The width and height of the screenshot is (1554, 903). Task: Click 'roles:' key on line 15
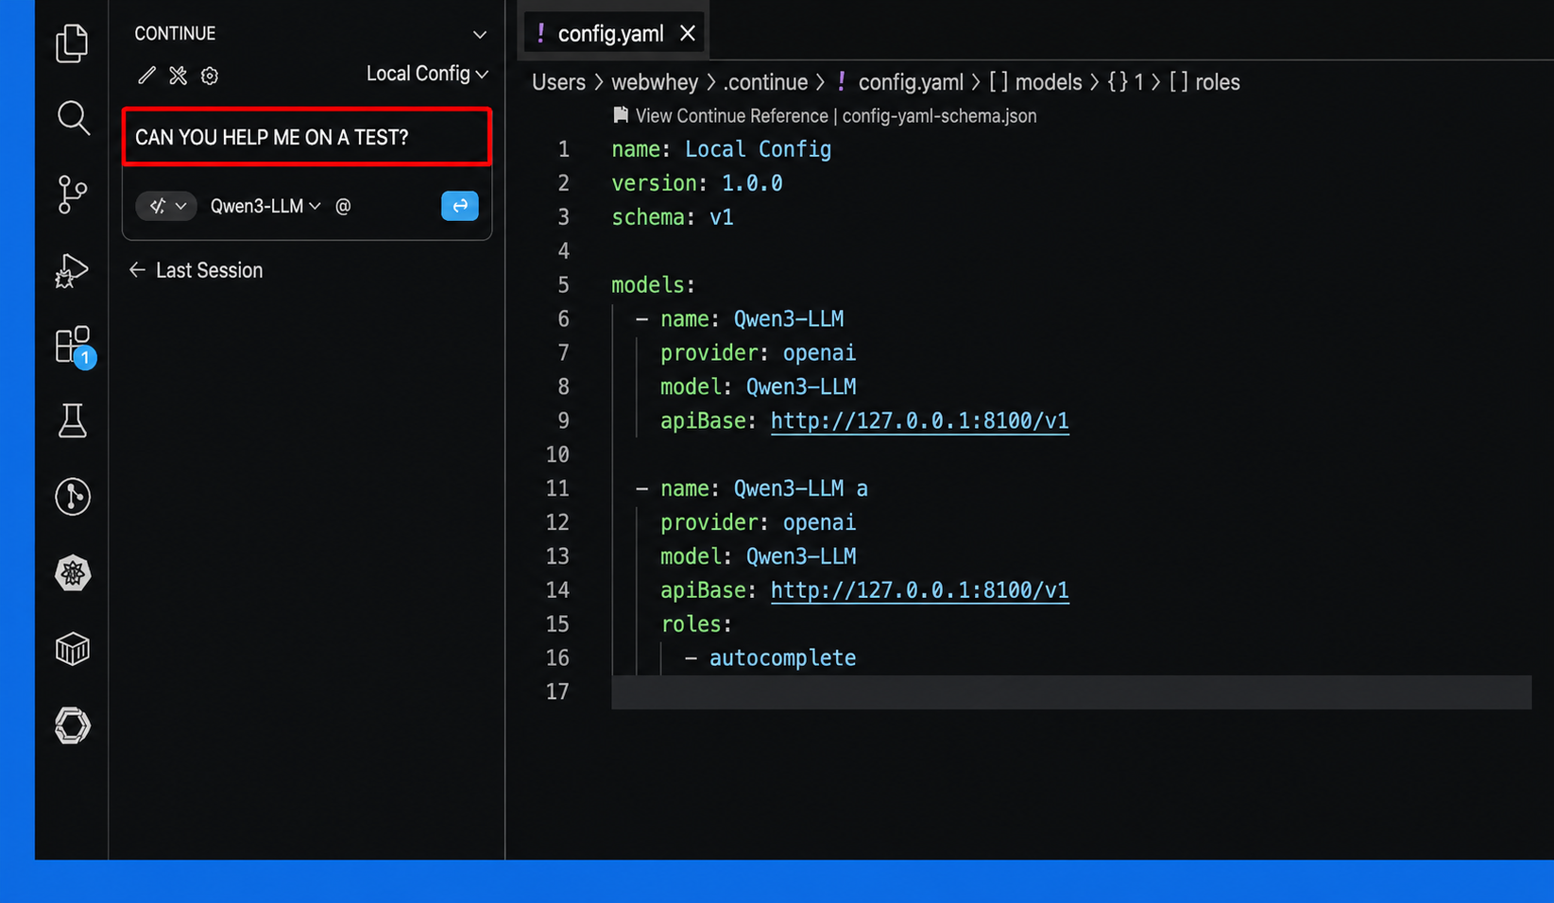[696, 624]
